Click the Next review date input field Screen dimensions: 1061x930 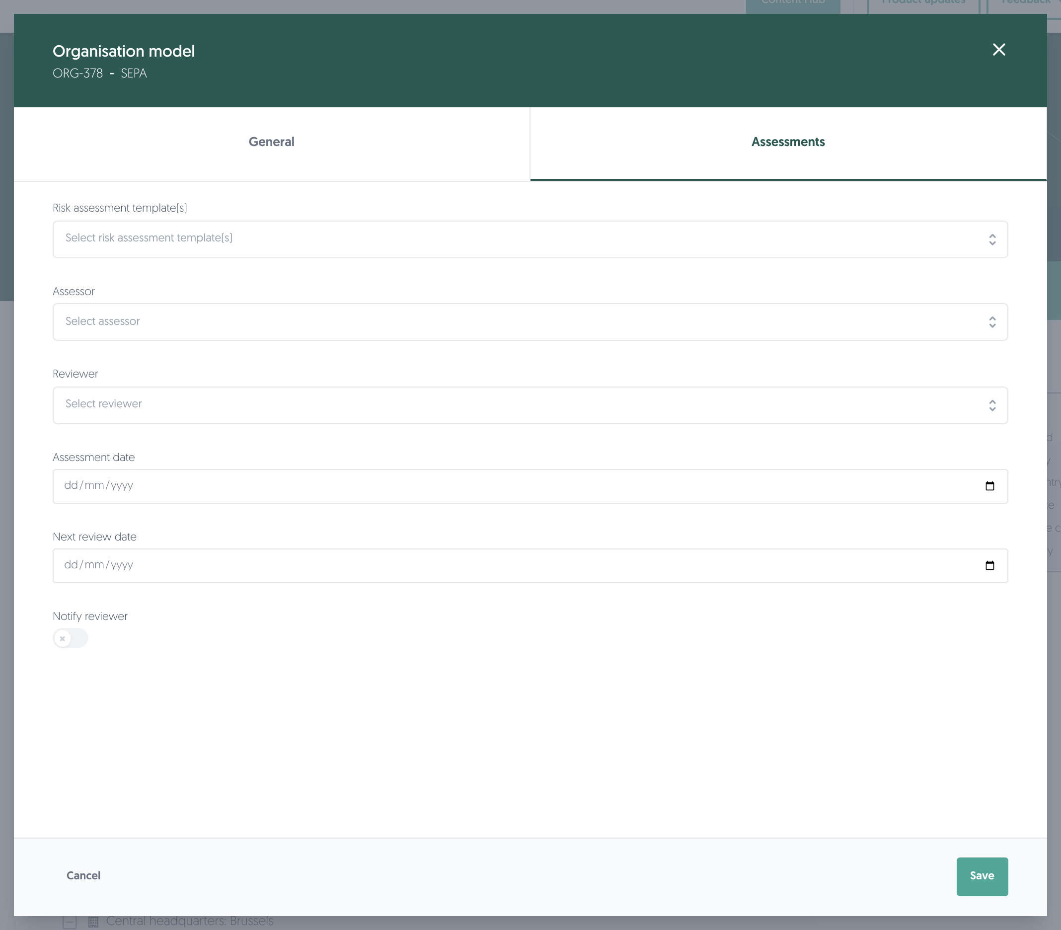pos(530,565)
